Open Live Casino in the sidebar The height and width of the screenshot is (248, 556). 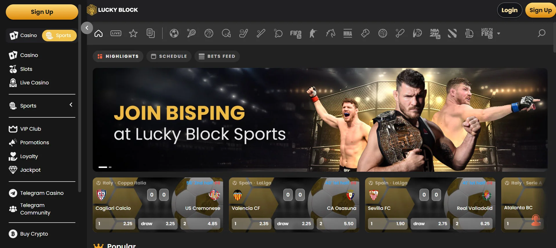(x=29, y=83)
